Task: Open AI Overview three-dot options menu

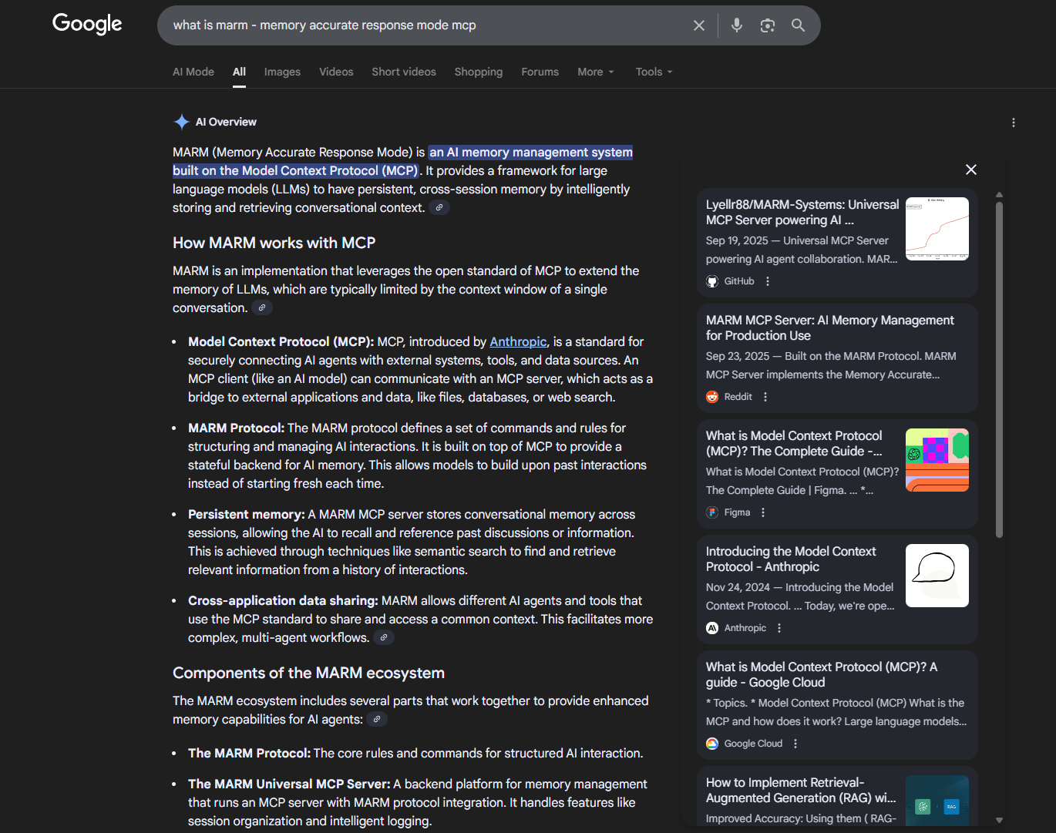Action: click(x=1014, y=123)
